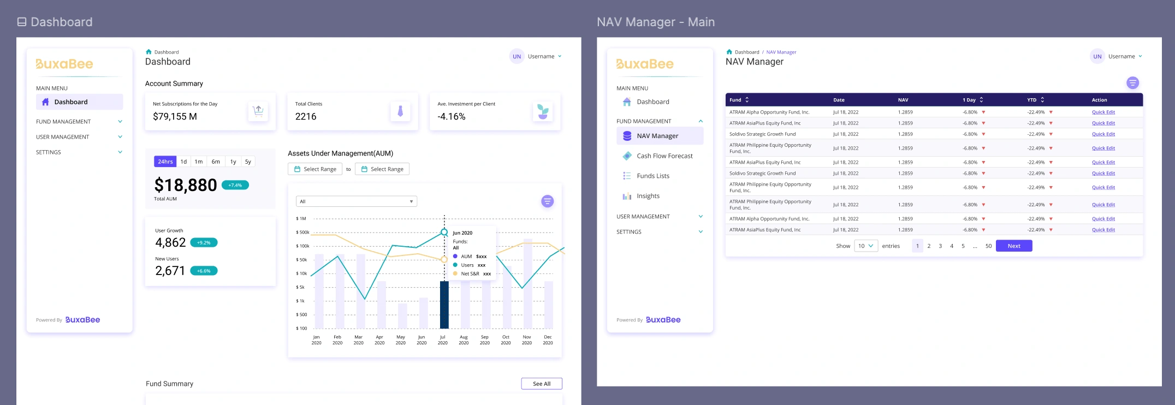1175x405 pixels.
Task: Expand USER MANAGEMENT in NAV Manager sidebar
Action: click(660, 217)
